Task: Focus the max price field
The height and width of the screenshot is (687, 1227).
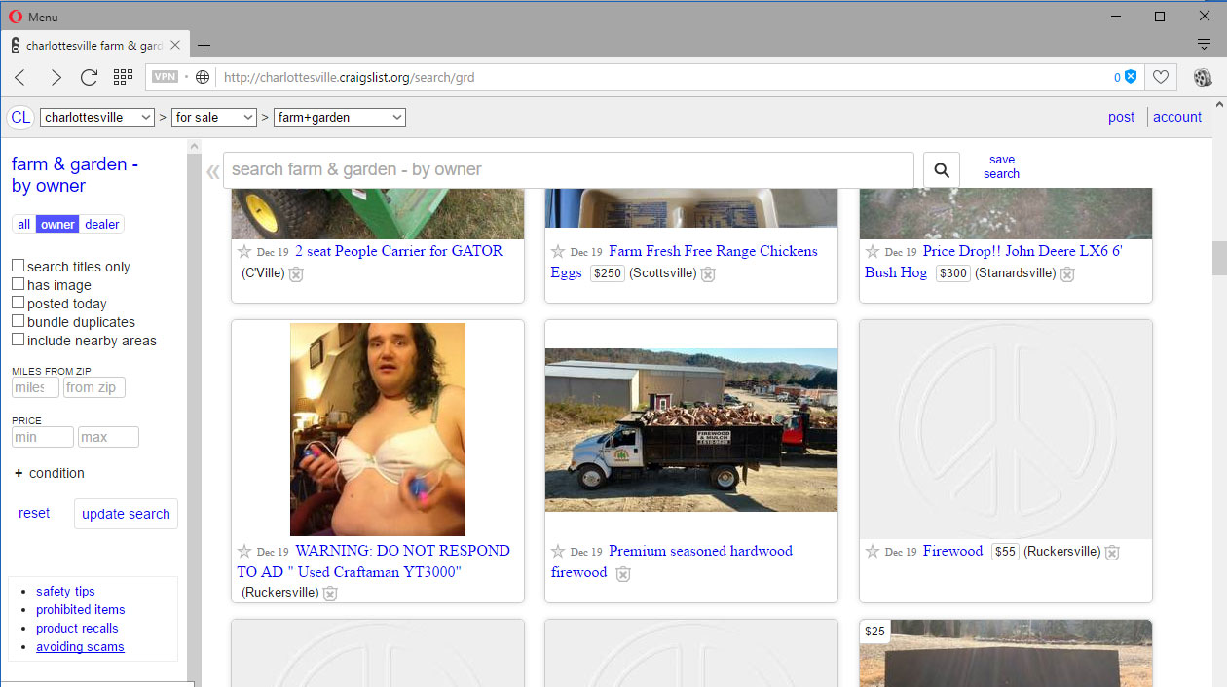Action: point(108,437)
